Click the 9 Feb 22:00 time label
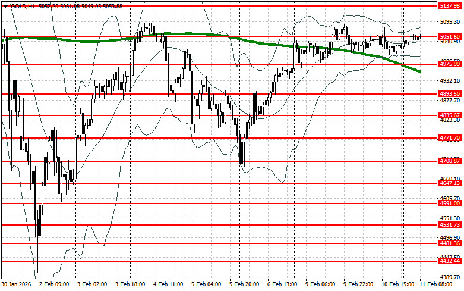The image size is (464, 291). click(x=358, y=284)
